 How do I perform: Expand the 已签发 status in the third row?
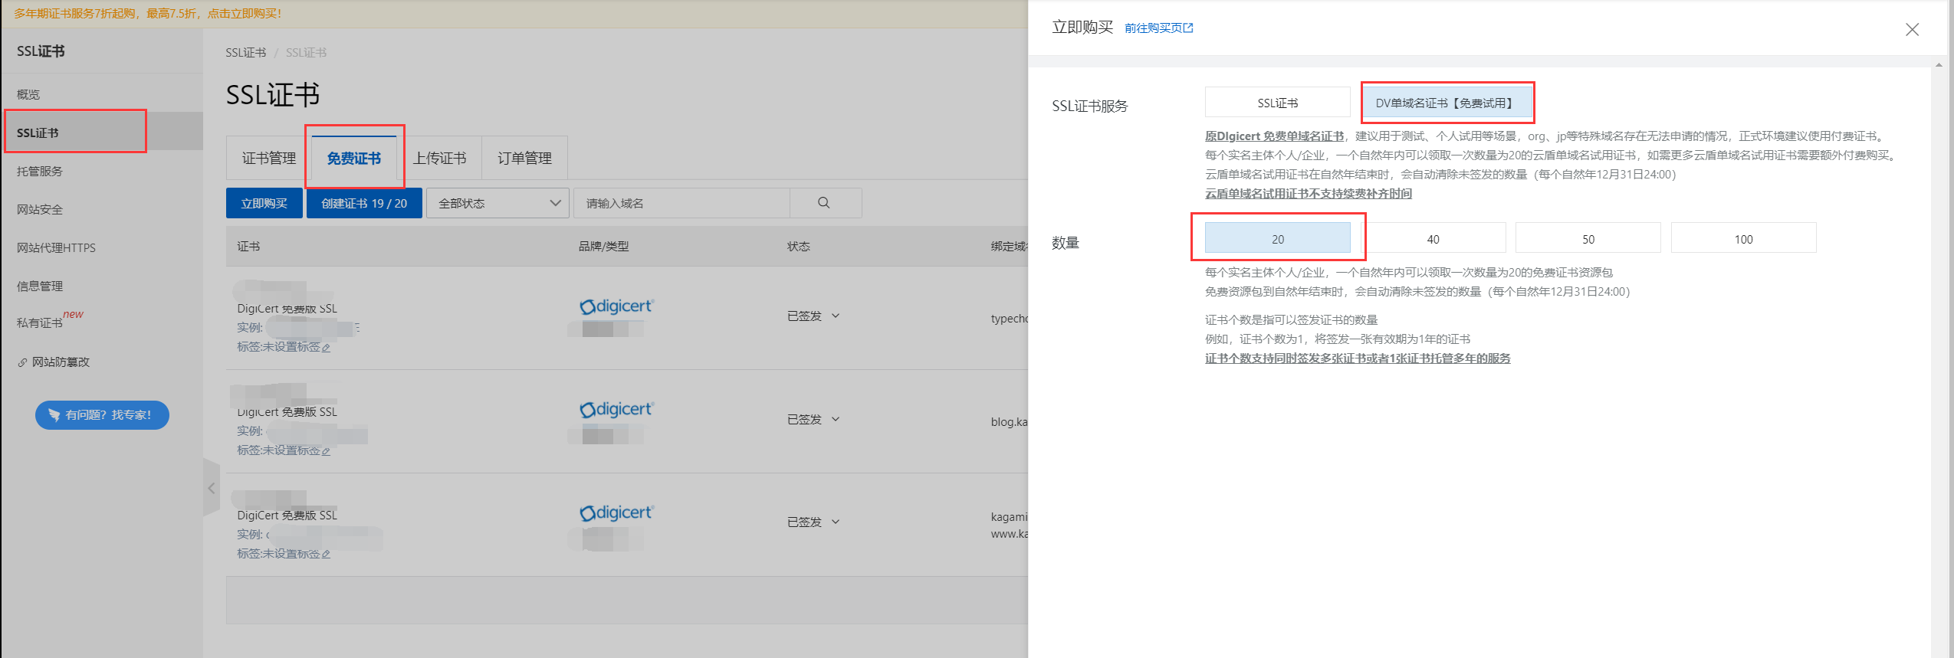coord(813,522)
